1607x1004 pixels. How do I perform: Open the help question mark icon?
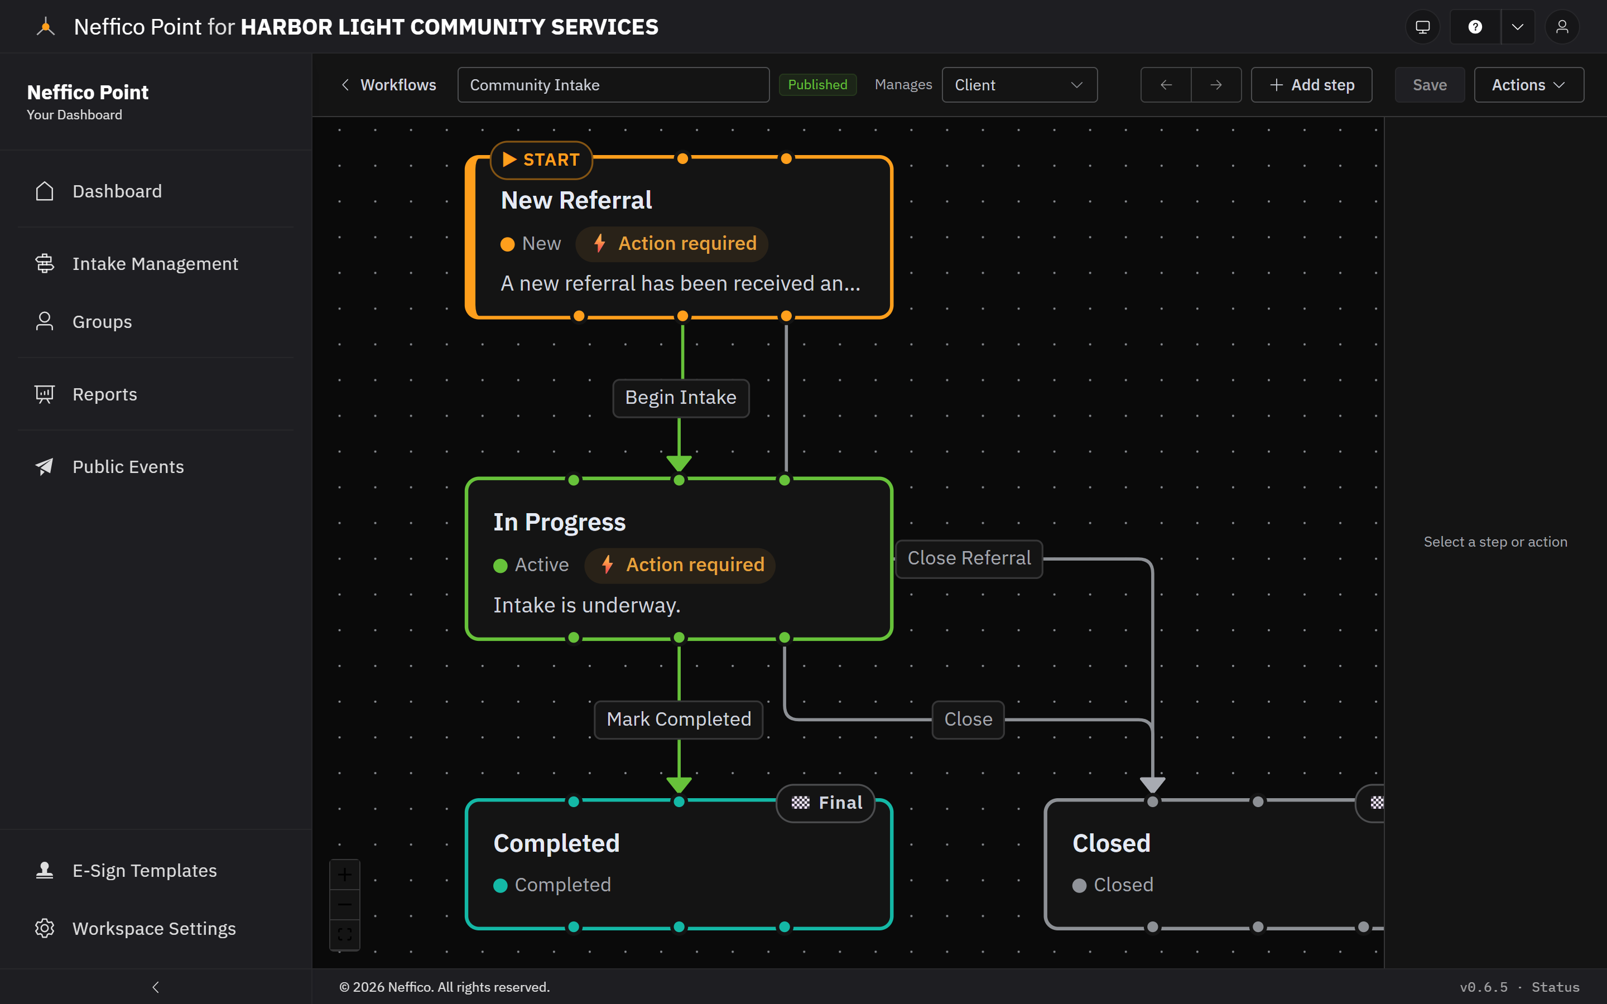[x=1475, y=27]
